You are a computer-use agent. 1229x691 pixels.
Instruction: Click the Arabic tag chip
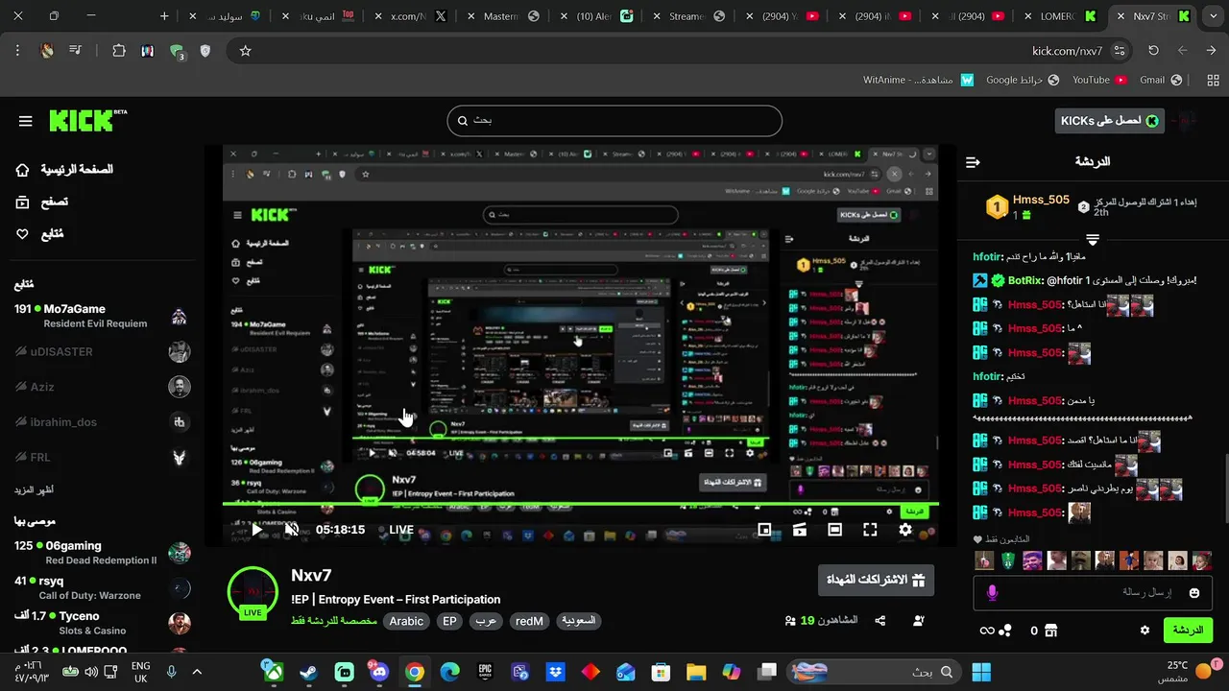[x=406, y=621]
